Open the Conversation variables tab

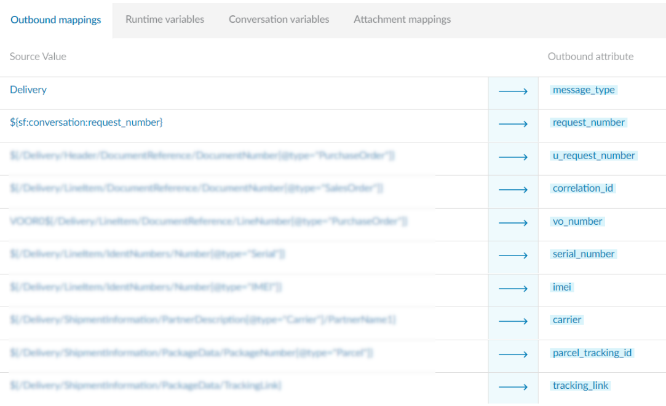(x=279, y=19)
